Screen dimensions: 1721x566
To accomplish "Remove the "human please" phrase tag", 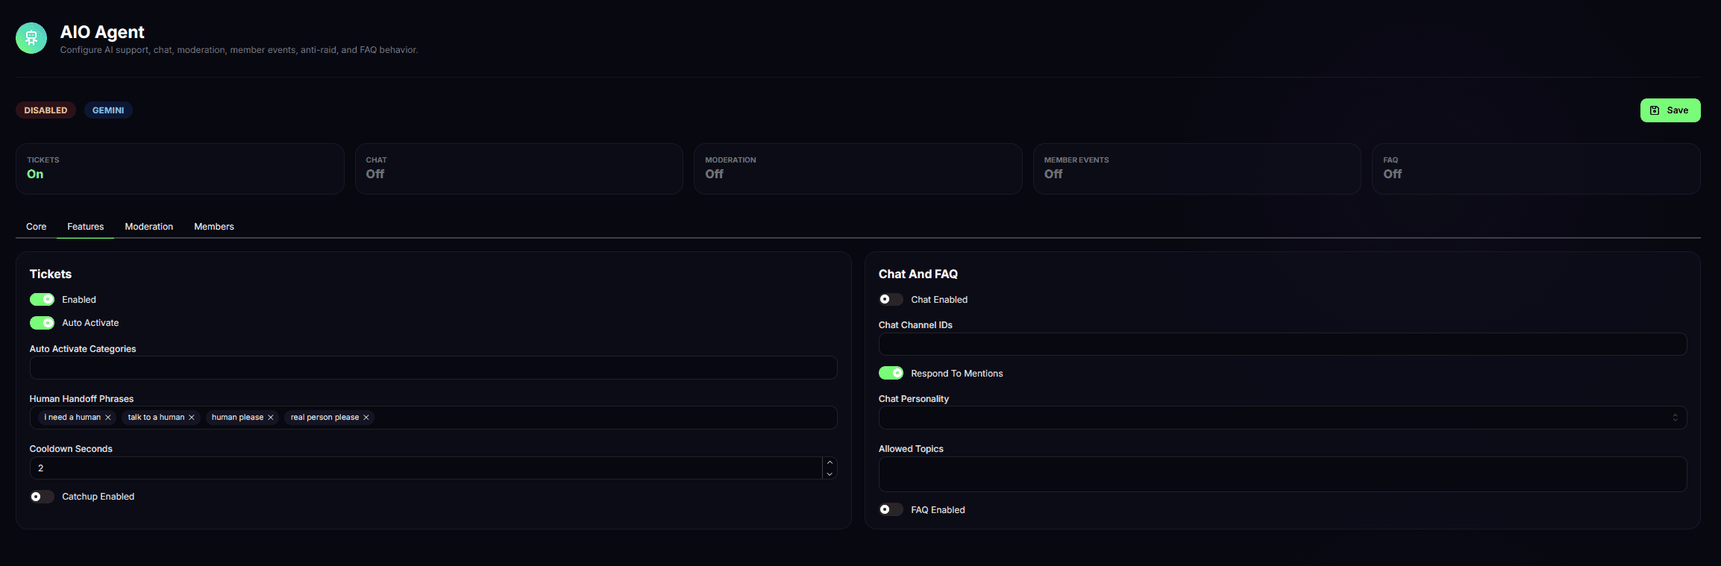I will (x=271, y=418).
